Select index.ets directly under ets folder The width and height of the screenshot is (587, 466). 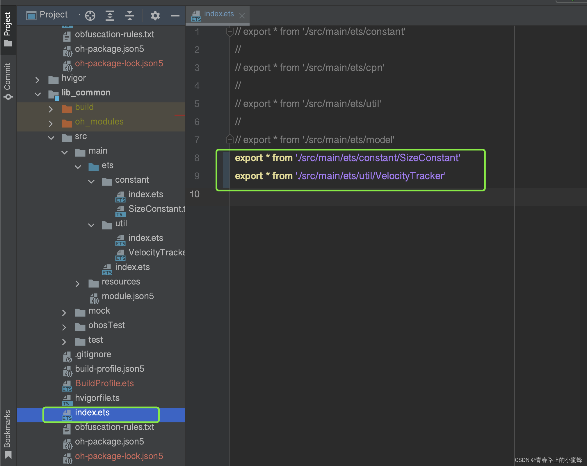(132, 267)
